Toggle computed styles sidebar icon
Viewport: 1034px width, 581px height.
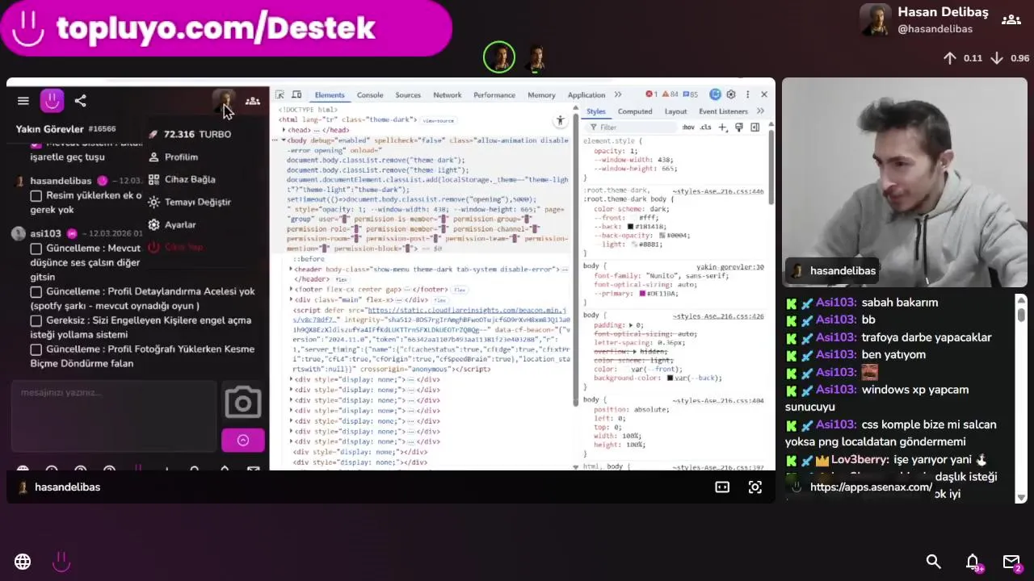pyautogui.click(x=754, y=127)
